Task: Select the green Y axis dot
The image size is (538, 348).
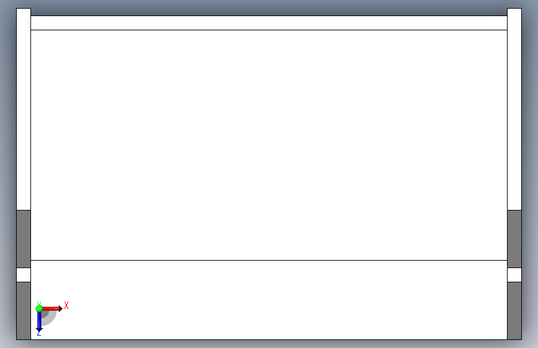Action: (x=39, y=308)
